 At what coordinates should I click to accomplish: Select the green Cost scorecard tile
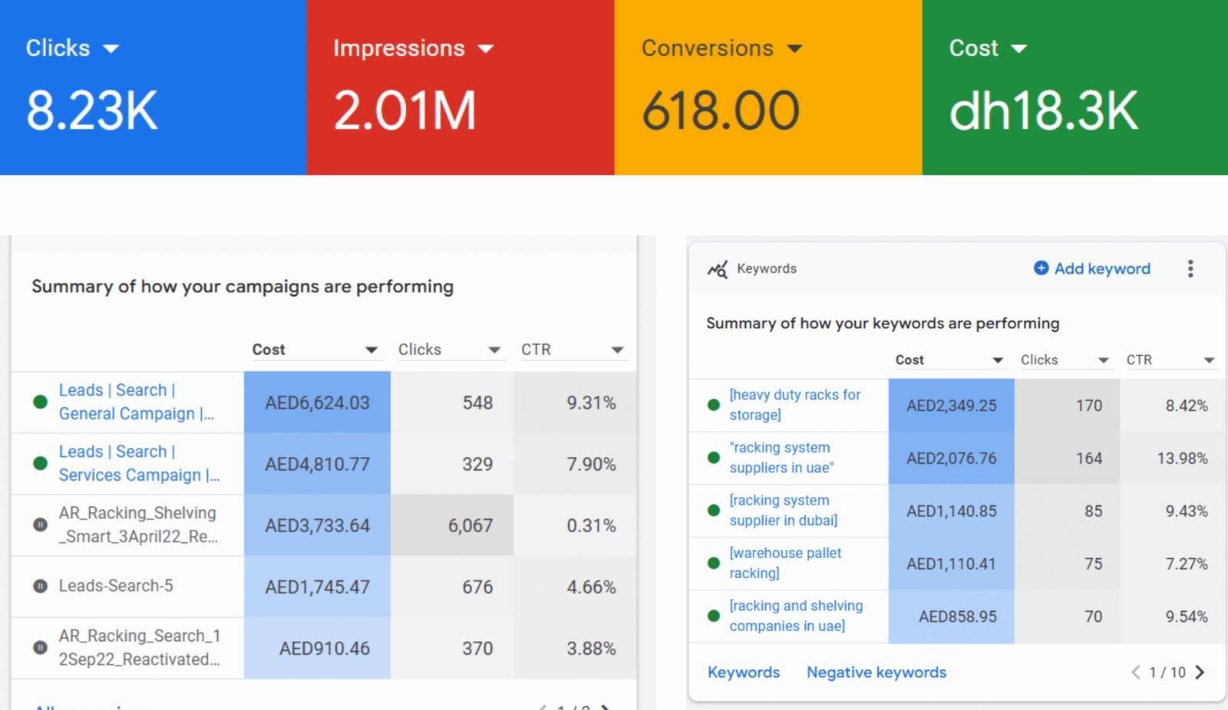(x=1074, y=87)
